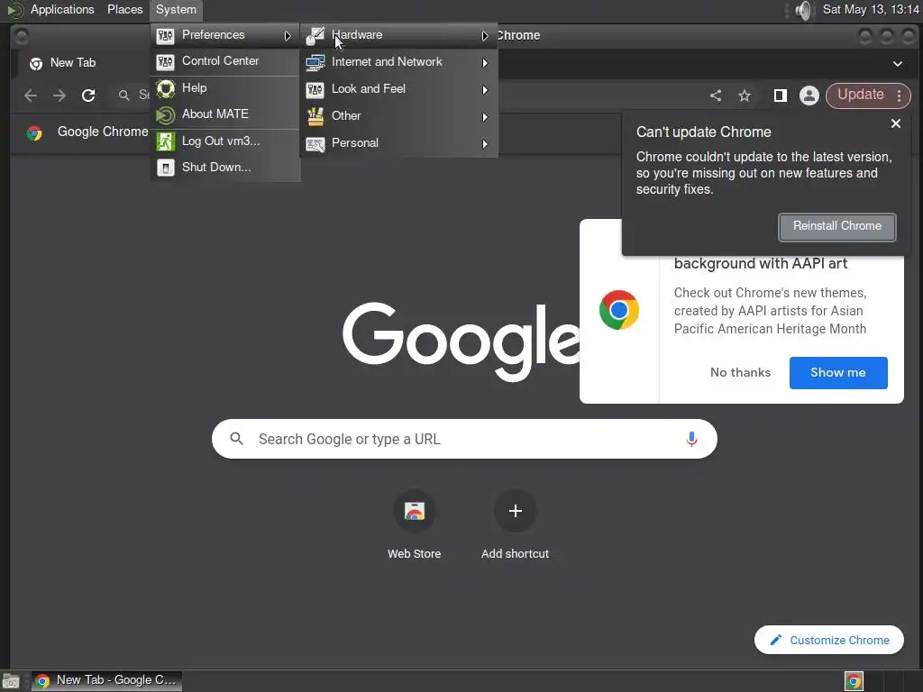Open the Look and Feel submenu

[x=399, y=89]
